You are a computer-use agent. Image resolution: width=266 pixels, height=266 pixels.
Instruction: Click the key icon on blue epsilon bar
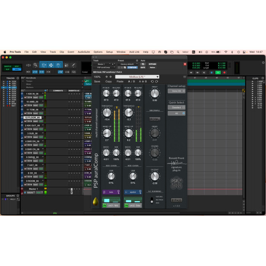[x=140, y=192]
